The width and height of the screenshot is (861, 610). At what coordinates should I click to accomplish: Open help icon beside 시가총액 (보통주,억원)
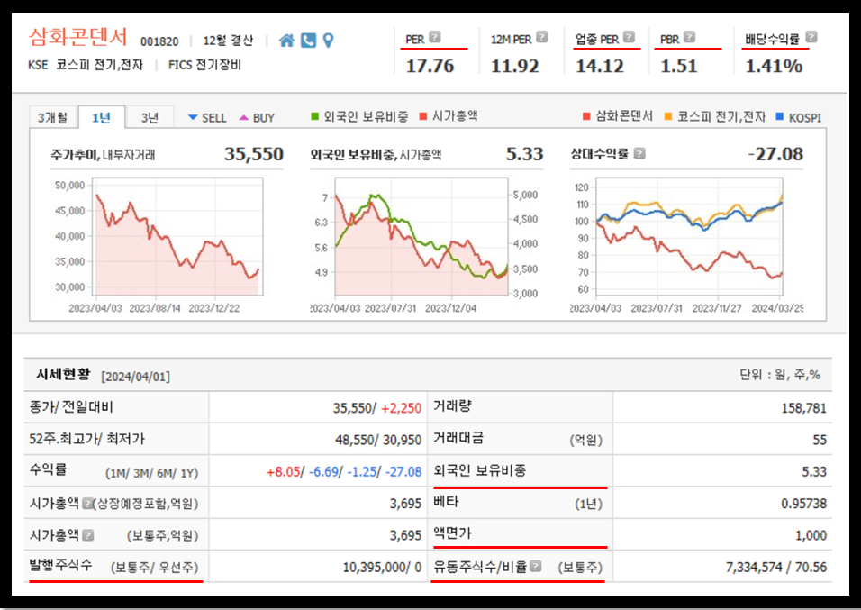pyautogui.click(x=88, y=534)
